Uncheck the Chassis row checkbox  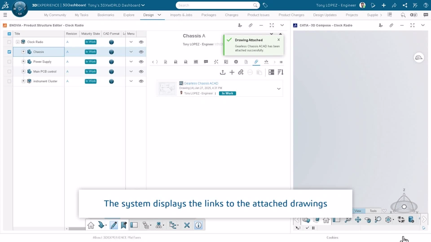(9, 52)
